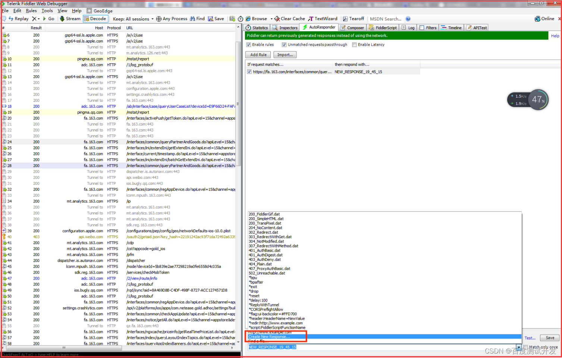Select session 40 api.weibo.com 403 row
Screen dimensions: 562x358
coord(119,237)
